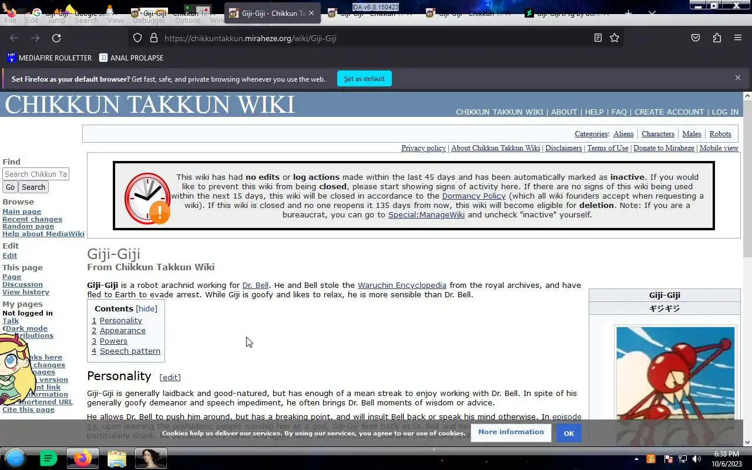Open the Extensions puzzle-piece icon
752x470 pixels.
pyautogui.click(x=717, y=38)
